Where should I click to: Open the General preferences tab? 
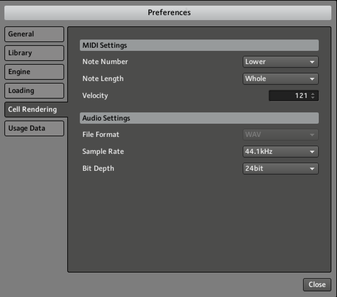click(x=34, y=34)
